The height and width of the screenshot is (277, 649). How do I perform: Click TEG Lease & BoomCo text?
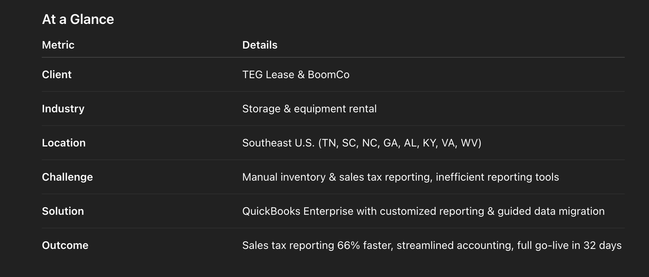point(296,75)
